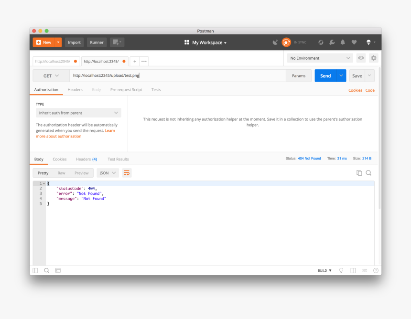Open the Postman console icon
The width and height of the screenshot is (411, 319).
point(58,271)
